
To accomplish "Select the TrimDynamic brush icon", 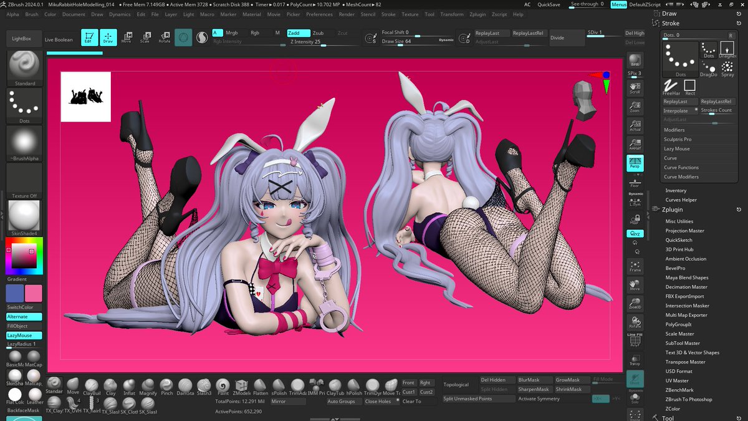I will point(373,387).
